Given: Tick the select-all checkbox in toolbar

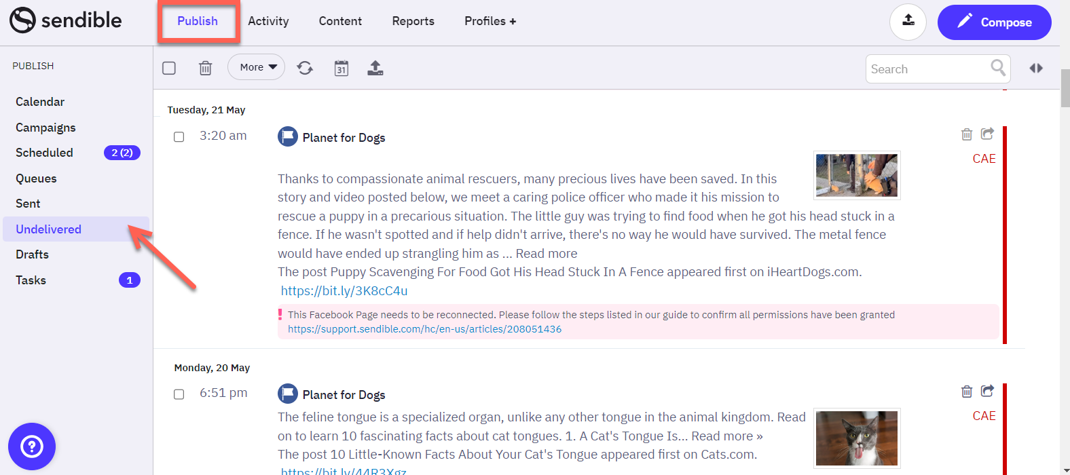Looking at the screenshot, I should (169, 68).
